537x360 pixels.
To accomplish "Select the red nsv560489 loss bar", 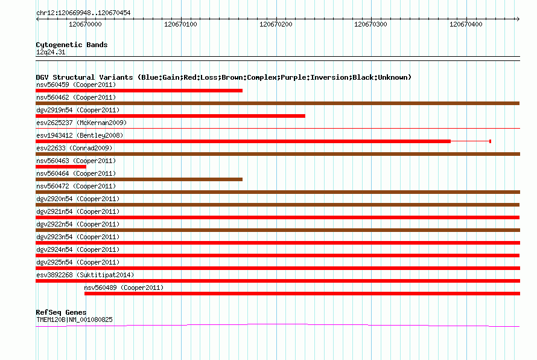I will coord(302,294).
